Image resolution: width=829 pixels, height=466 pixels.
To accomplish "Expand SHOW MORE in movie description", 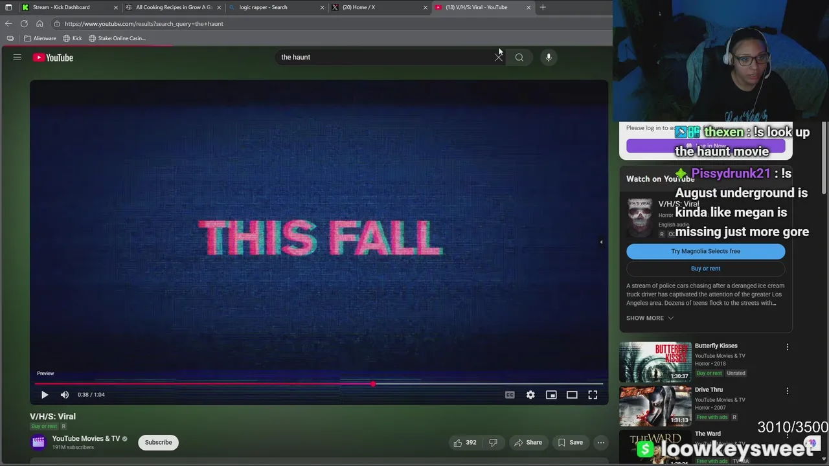I will (x=650, y=318).
